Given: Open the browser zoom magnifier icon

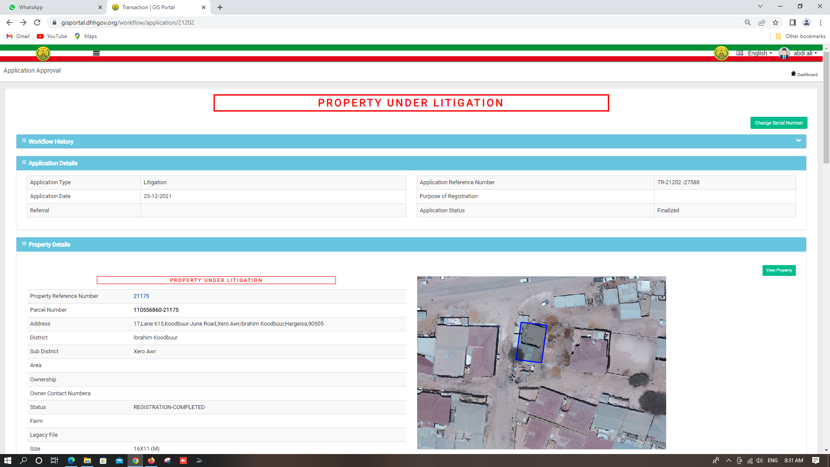Looking at the screenshot, I should coord(747,22).
